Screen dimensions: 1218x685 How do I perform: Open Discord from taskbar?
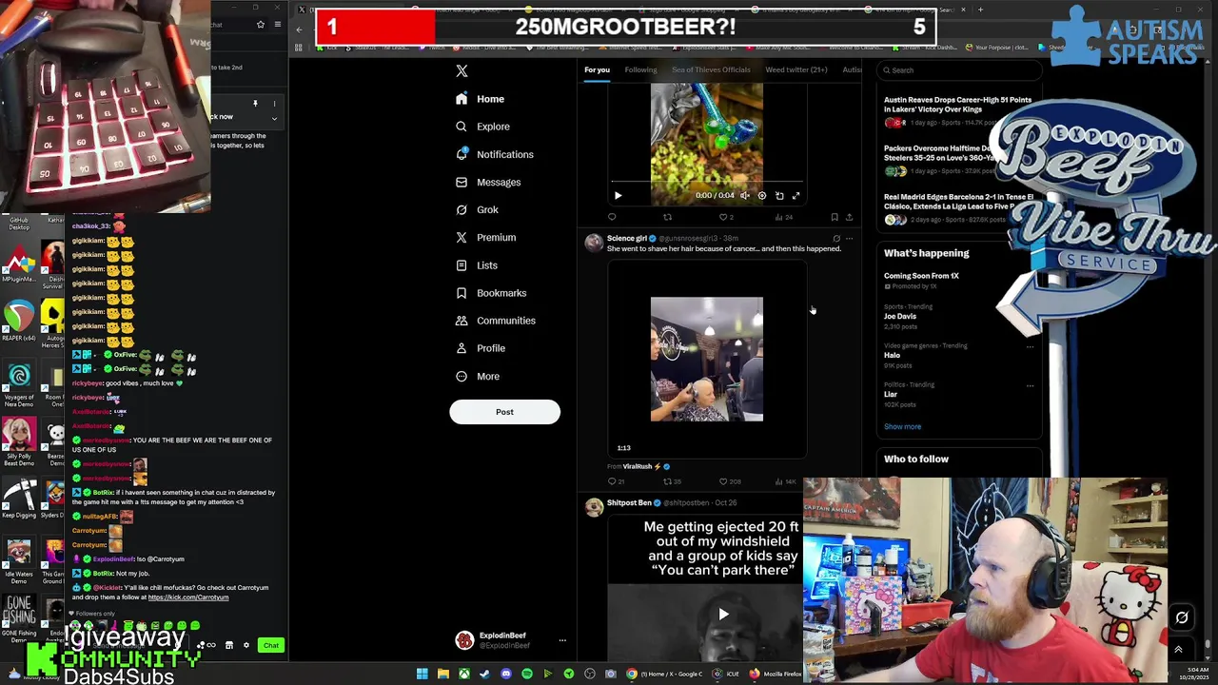point(505,674)
